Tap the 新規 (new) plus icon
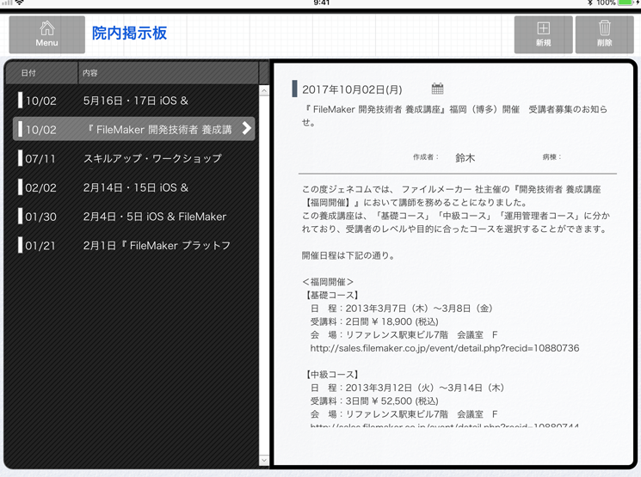The image size is (641, 477). [x=543, y=34]
